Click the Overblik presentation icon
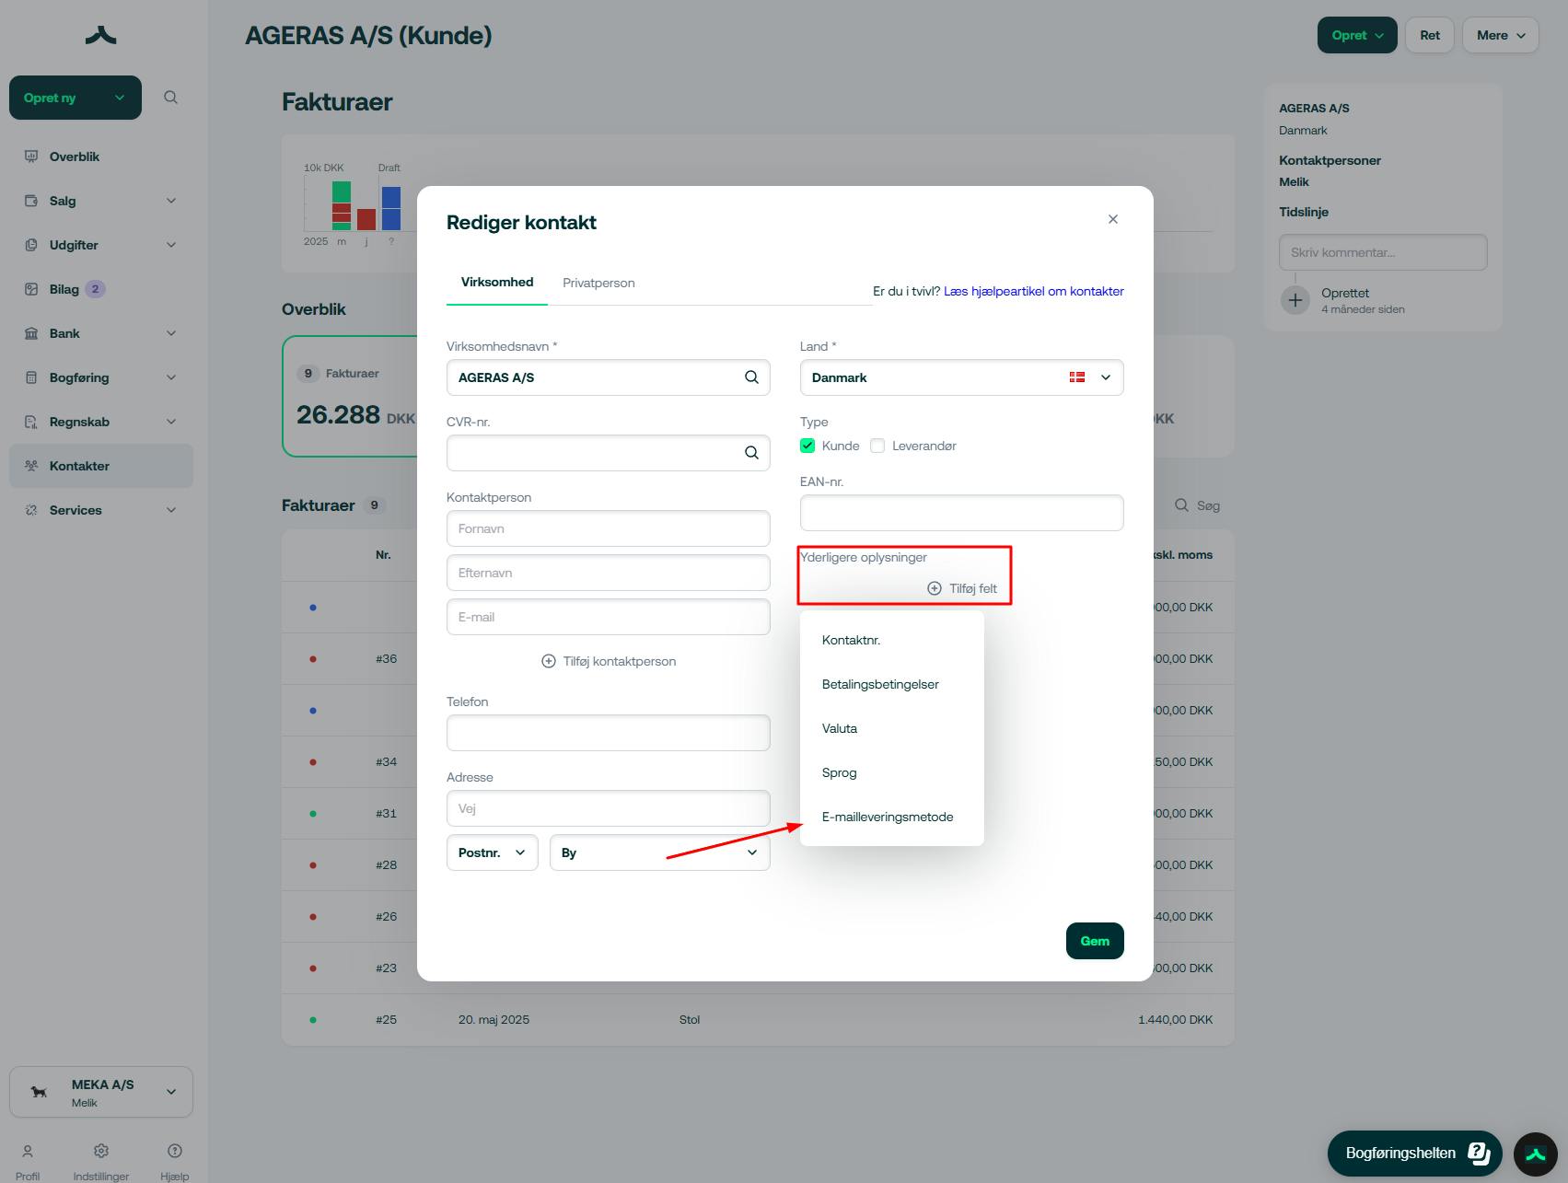This screenshot has height=1183, width=1568. tap(31, 157)
